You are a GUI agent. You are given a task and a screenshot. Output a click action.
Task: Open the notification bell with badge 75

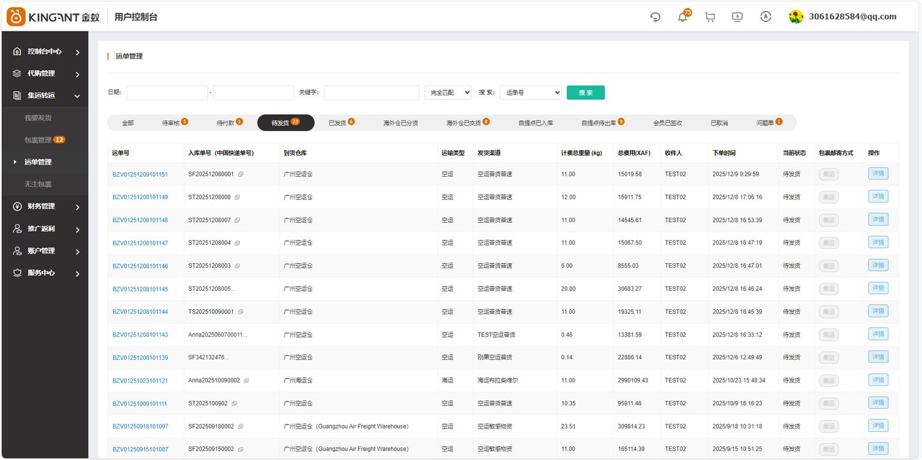pos(682,17)
